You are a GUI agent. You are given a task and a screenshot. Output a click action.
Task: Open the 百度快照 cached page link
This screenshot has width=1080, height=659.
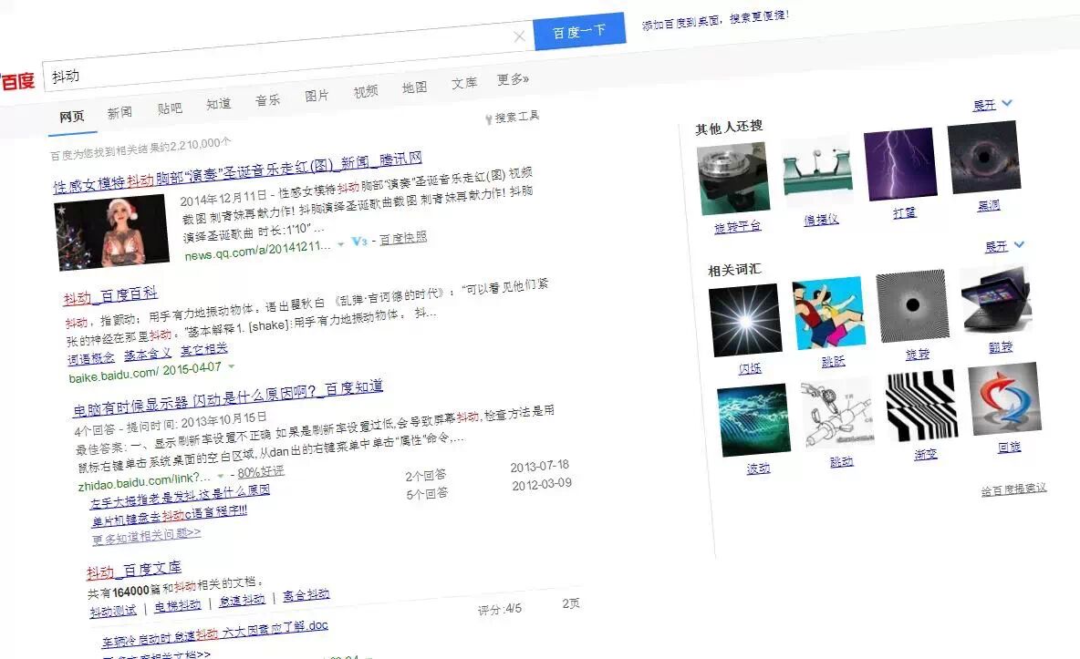[403, 238]
